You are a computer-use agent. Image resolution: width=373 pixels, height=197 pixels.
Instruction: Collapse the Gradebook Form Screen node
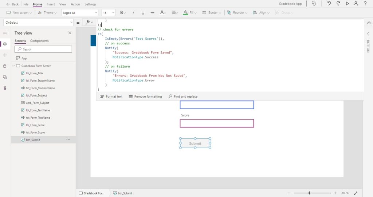click(x=13, y=66)
